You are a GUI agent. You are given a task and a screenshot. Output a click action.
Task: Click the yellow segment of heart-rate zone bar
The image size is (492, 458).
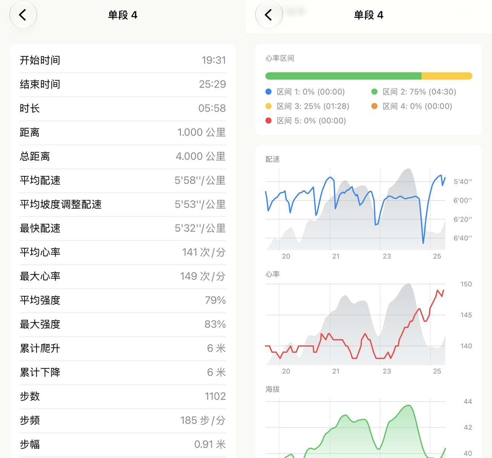(x=447, y=76)
